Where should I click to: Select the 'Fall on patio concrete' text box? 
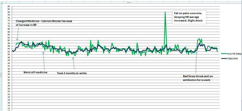(x=189, y=17)
